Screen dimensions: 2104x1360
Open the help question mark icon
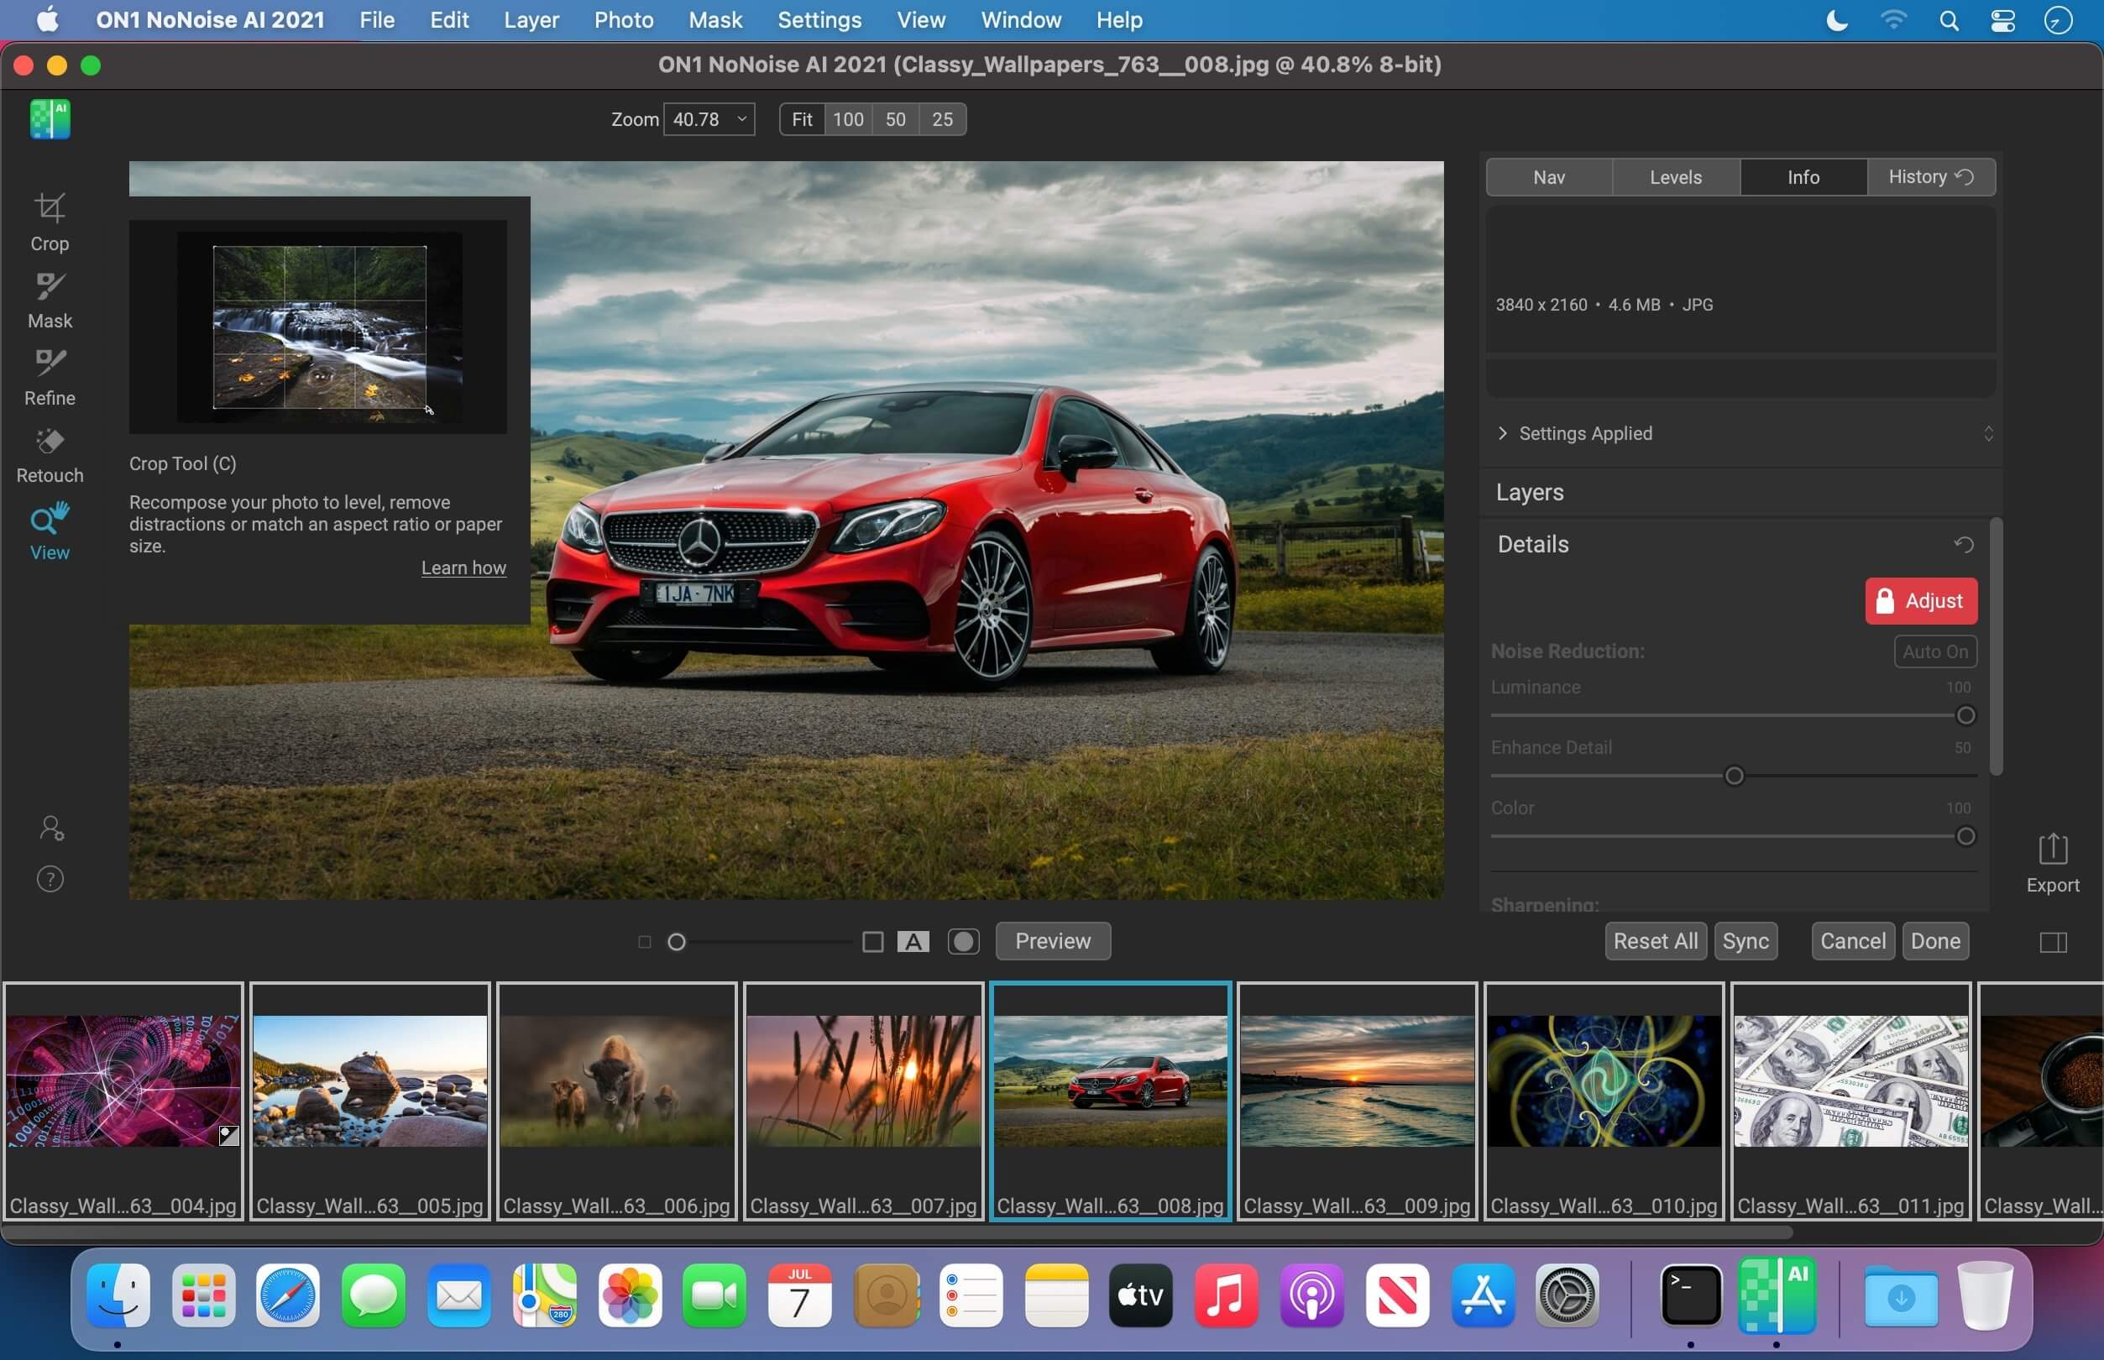[x=50, y=879]
